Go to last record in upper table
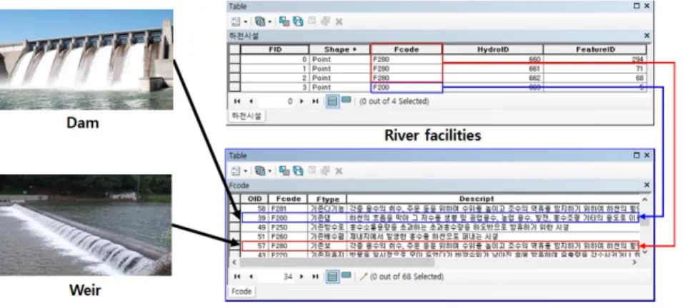 tap(315, 101)
